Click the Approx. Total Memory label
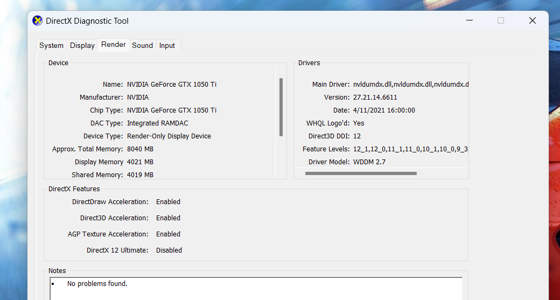Screen dimensions: 560x300 click(87, 149)
